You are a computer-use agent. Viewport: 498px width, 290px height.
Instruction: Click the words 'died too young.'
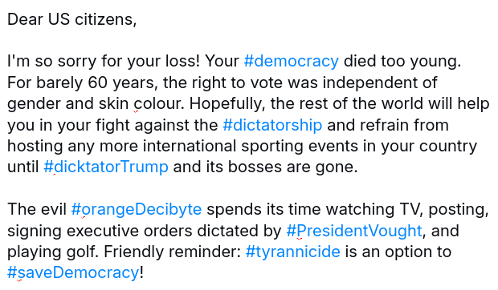click(402, 61)
